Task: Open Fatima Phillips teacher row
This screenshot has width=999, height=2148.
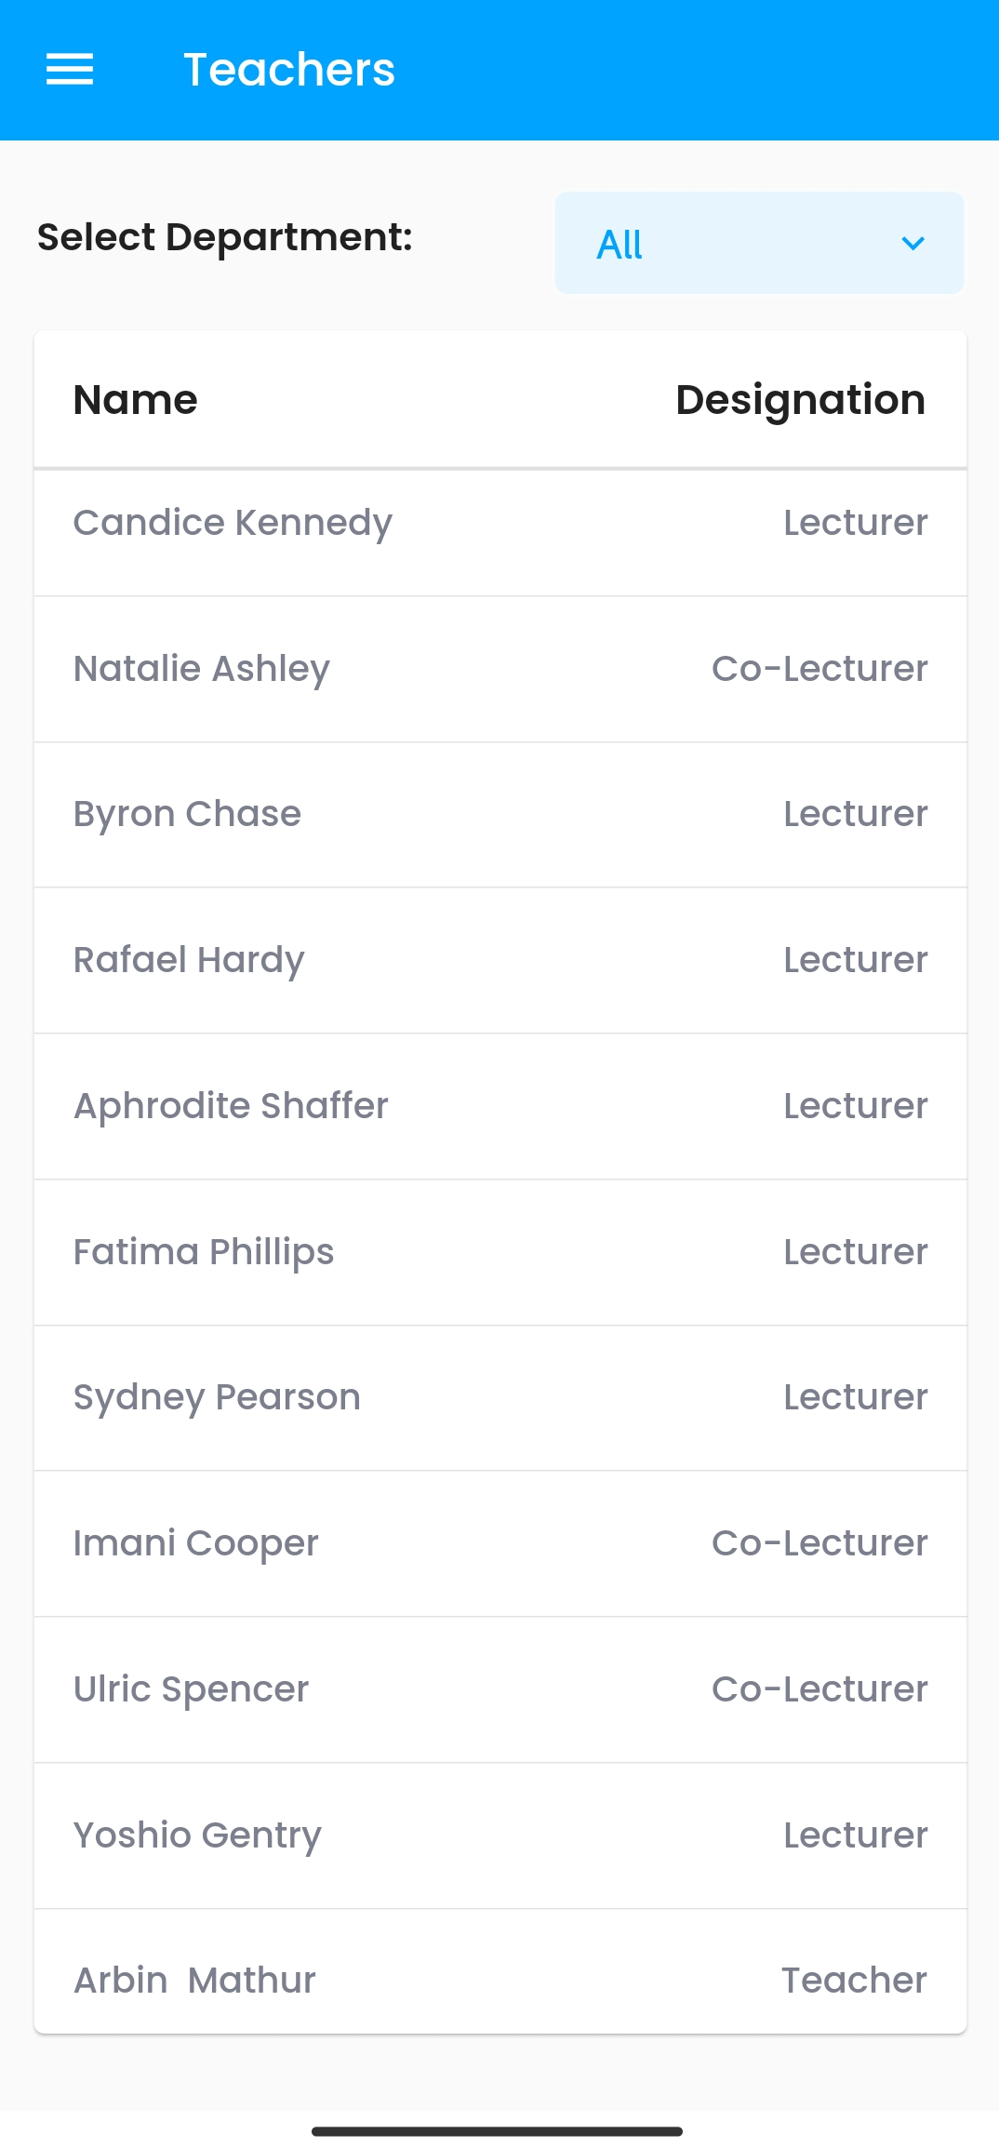Action: (204, 1252)
